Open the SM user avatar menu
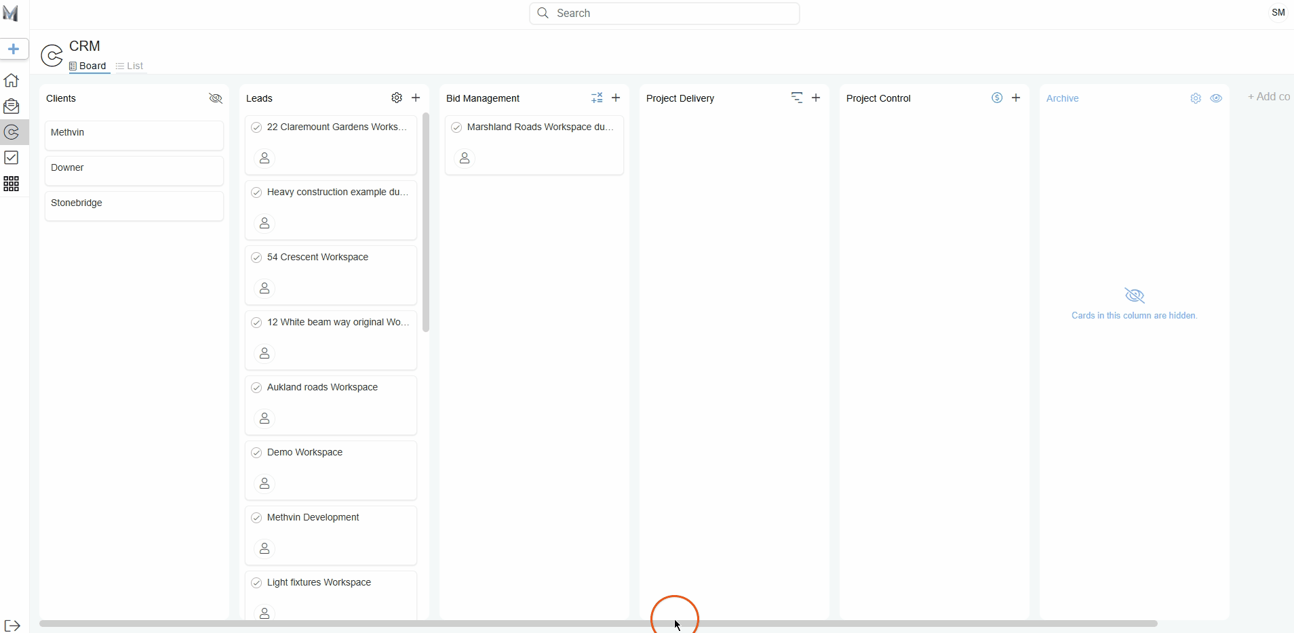Image resolution: width=1294 pixels, height=633 pixels. tap(1278, 13)
